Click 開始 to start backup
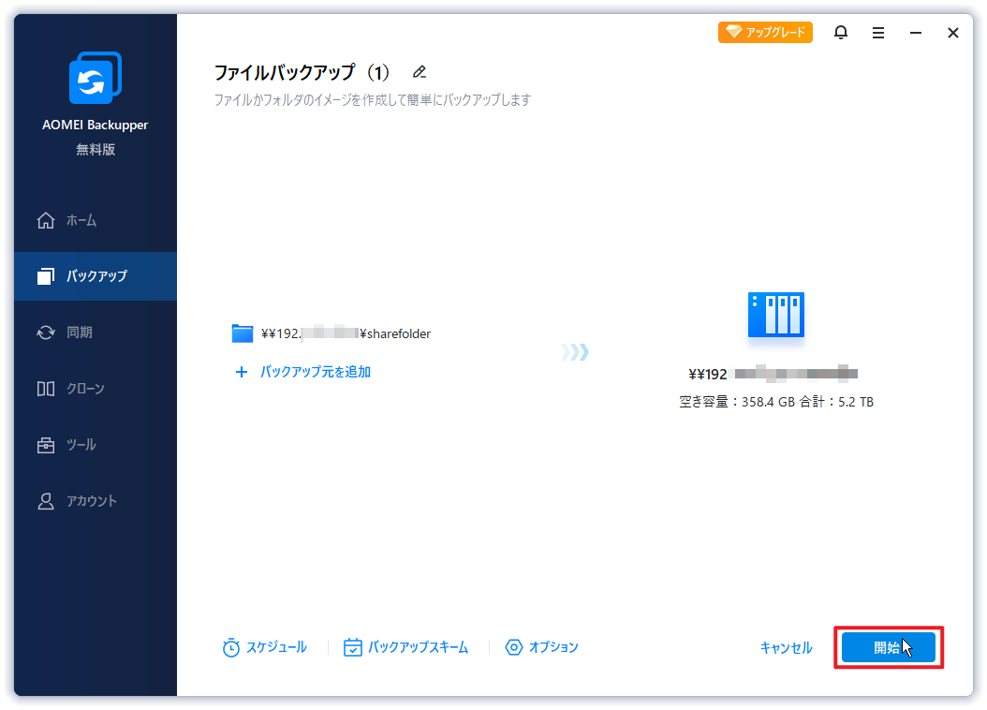Viewport: 987px width, 710px height. pos(888,647)
